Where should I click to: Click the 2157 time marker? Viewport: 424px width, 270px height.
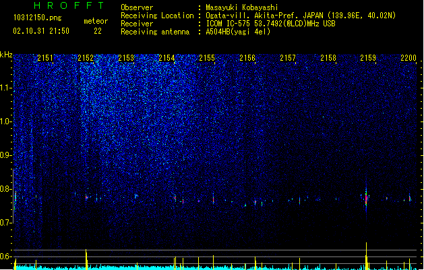pos(288,58)
